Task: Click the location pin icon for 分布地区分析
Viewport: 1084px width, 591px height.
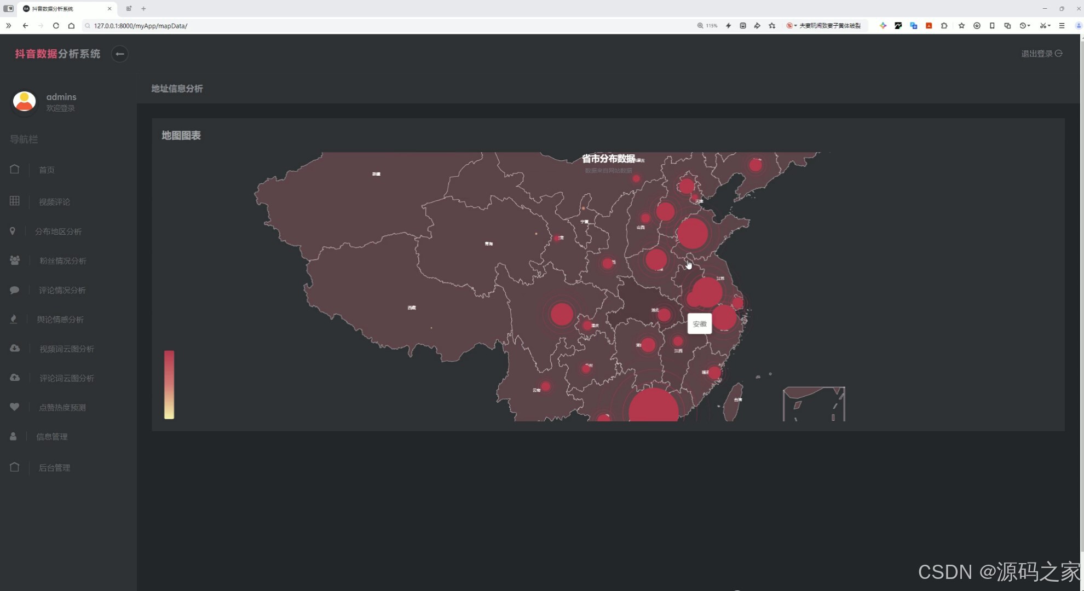Action: tap(13, 231)
